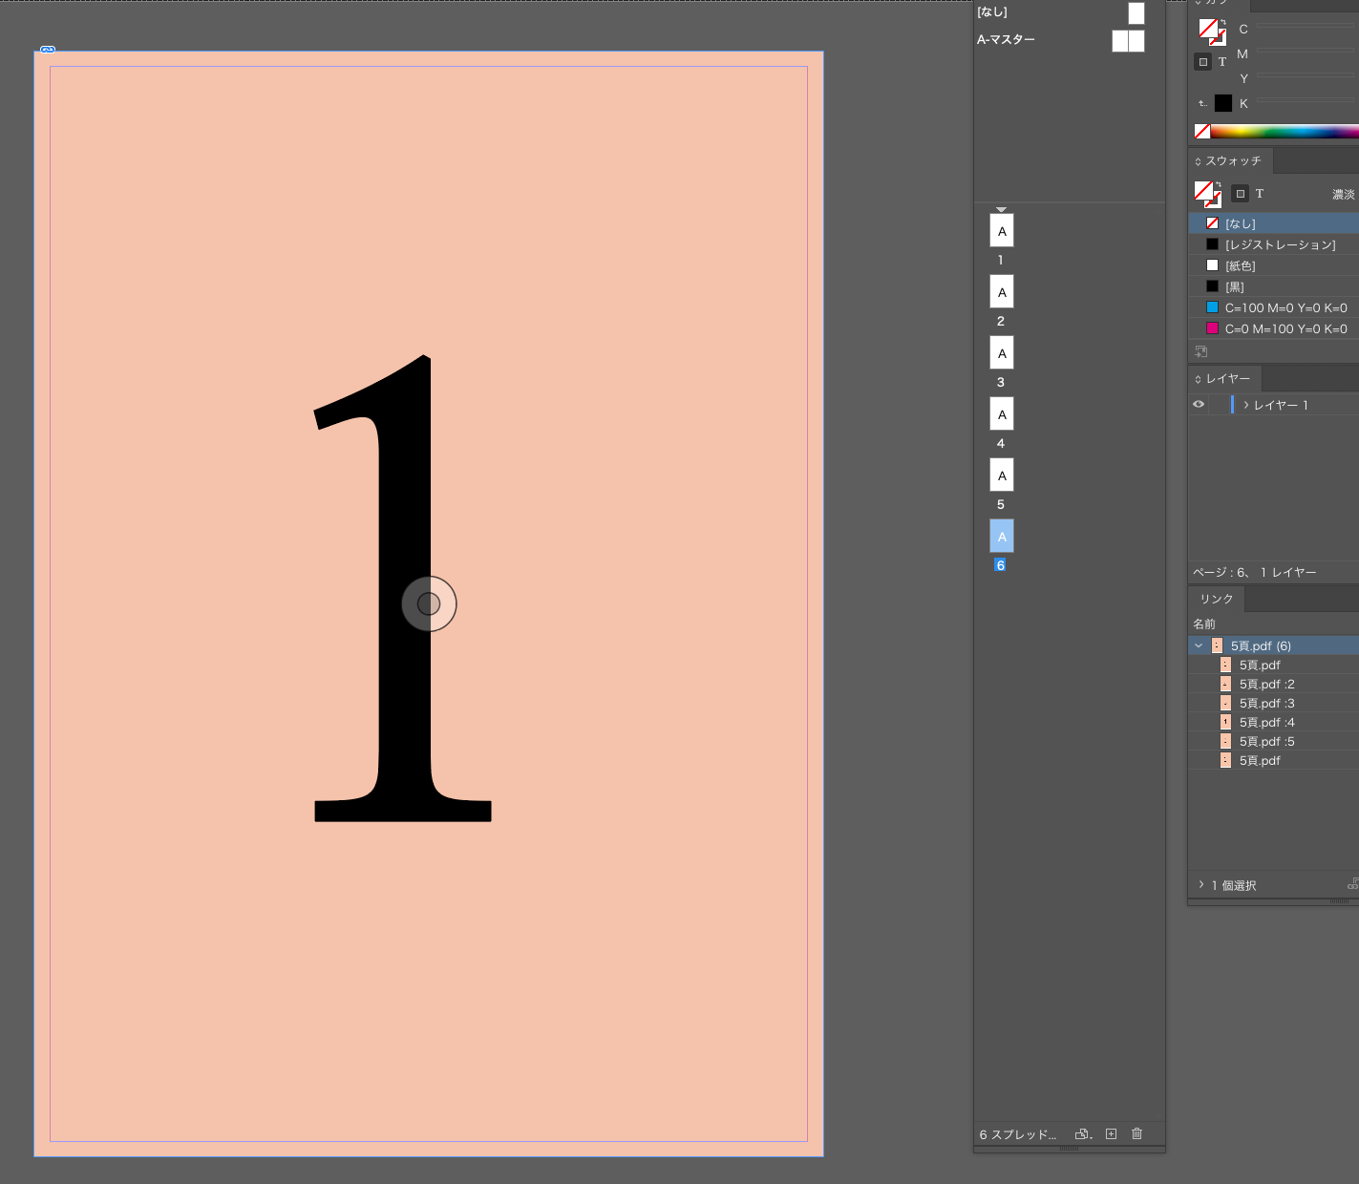Screen dimensions: 1359x1184
Task: Click the M magenta slider
Action: tap(1306, 51)
